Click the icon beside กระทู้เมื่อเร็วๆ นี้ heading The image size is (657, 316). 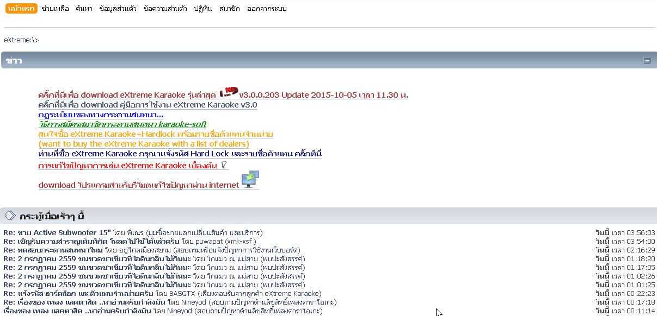(10, 216)
